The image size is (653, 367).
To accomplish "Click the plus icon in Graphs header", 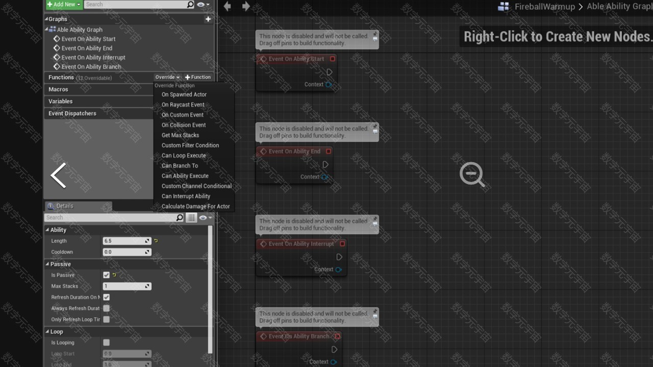I will (x=208, y=19).
